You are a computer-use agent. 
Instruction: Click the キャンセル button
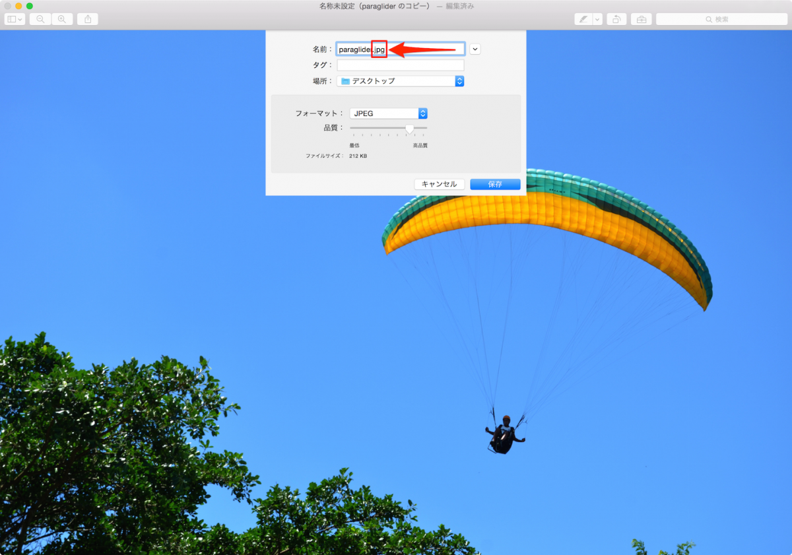[439, 184]
